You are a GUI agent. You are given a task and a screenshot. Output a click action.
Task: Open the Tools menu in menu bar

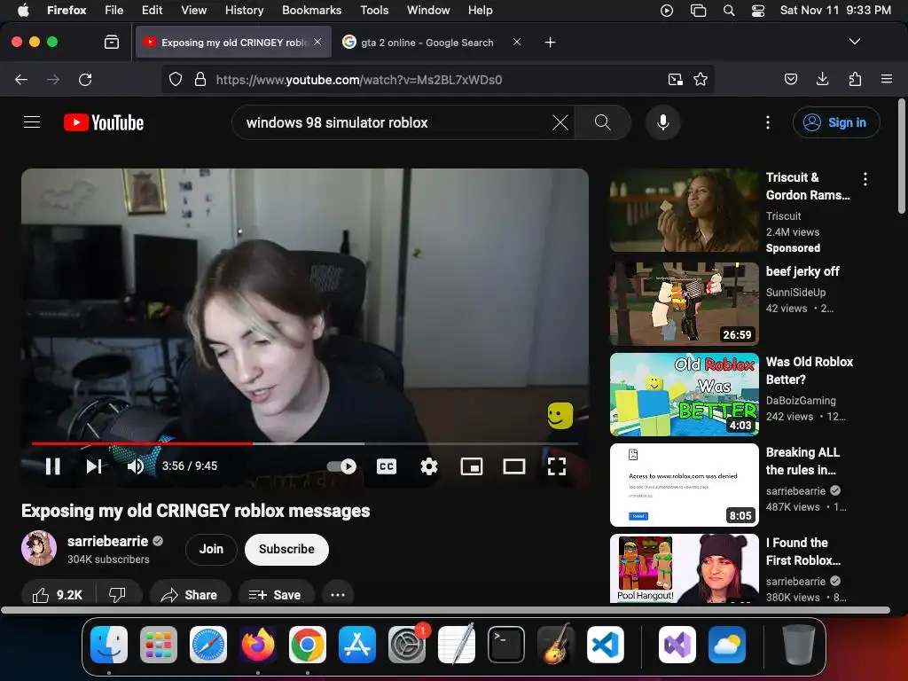coord(374,10)
